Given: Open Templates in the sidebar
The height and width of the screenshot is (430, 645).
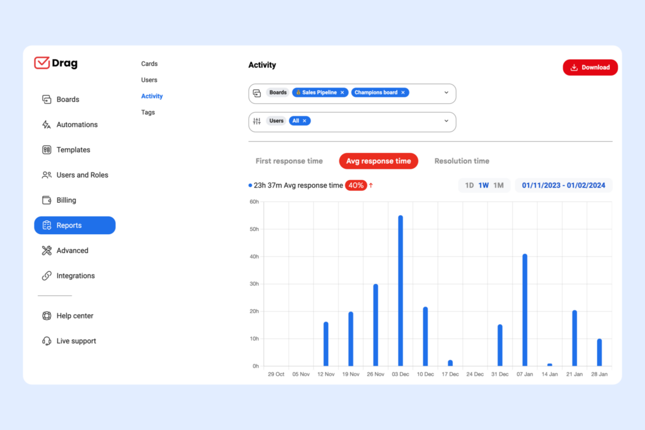Looking at the screenshot, I should coord(73,150).
